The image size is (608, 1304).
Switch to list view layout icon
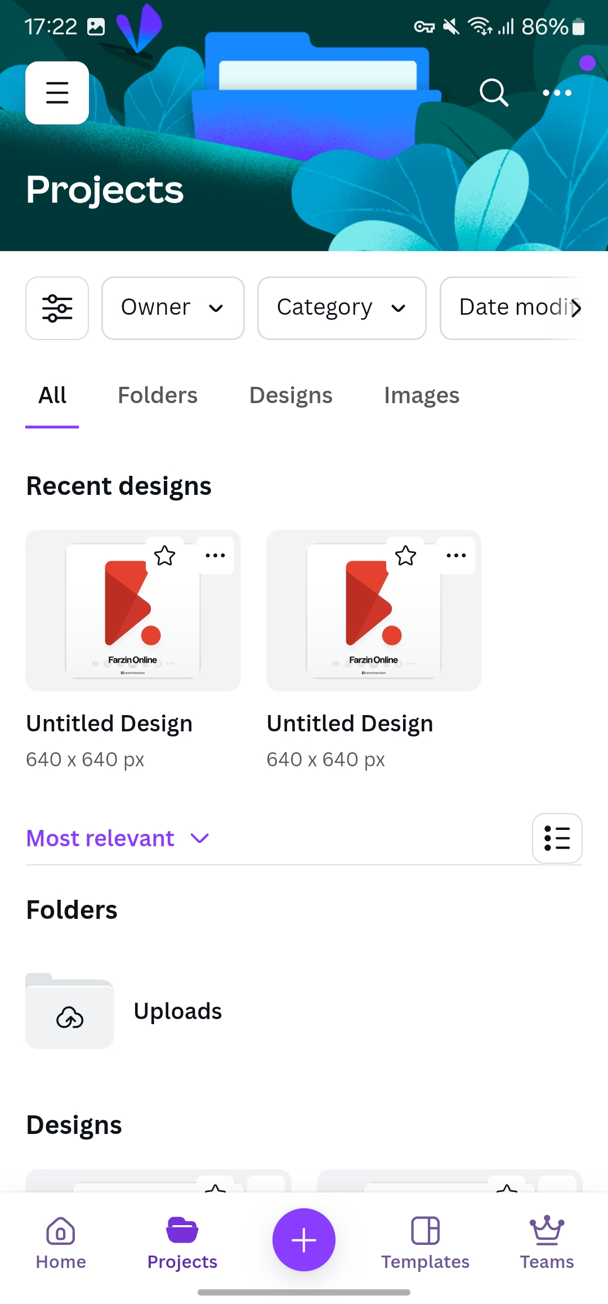(x=557, y=838)
